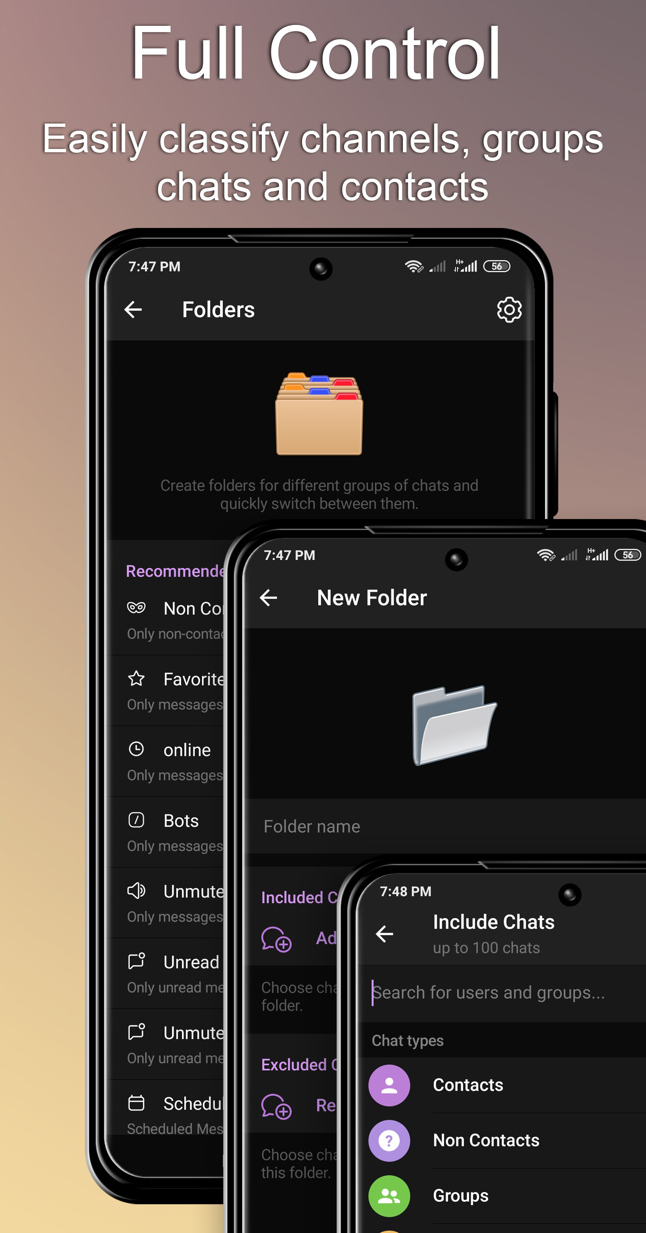
Task: Choose Contacts chat type
Action: (502, 1085)
